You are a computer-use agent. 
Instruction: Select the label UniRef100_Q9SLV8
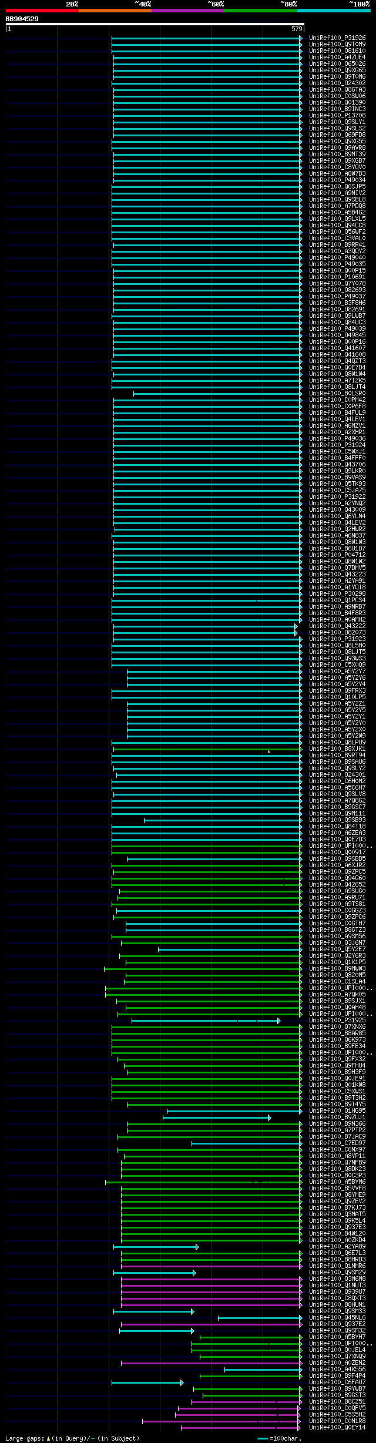coord(337,794)
